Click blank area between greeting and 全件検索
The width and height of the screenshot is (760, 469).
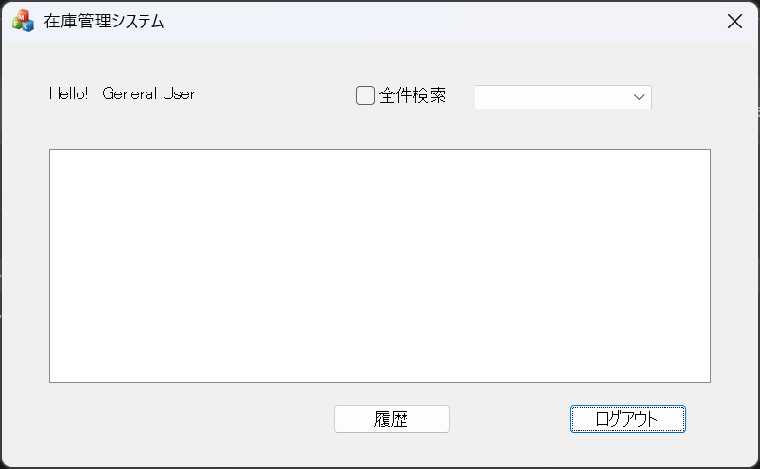[x=274, y=94]
